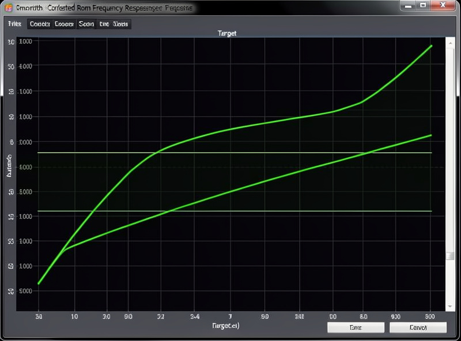Click the vertical scrollbar thumb

tap(450, 256)
